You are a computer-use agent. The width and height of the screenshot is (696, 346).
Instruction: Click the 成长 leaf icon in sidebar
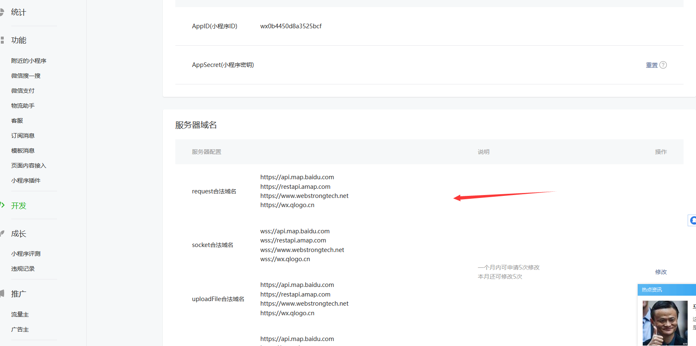(x=2, y=233)
